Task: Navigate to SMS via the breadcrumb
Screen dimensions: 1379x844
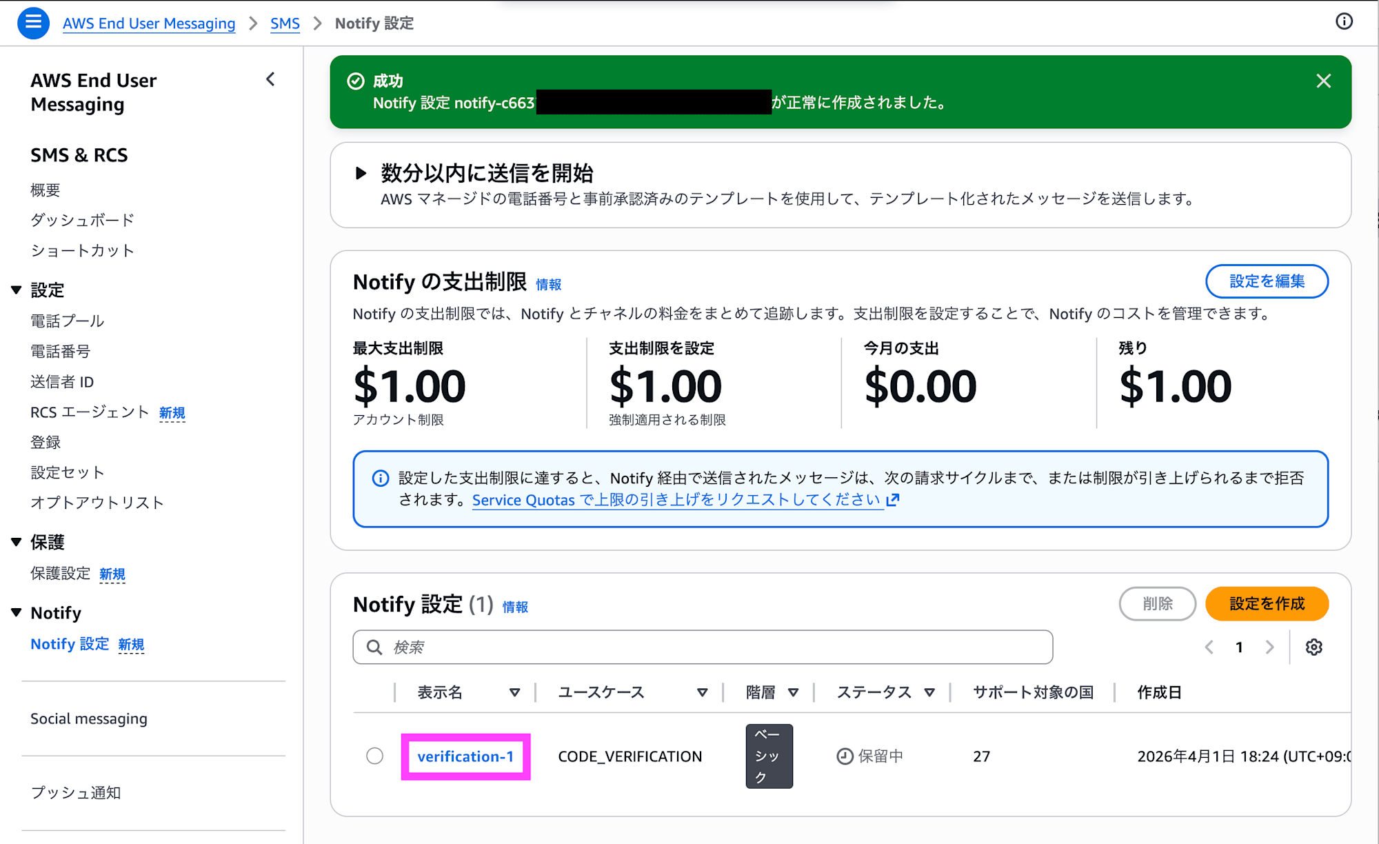Action: [x=285, y=23]
